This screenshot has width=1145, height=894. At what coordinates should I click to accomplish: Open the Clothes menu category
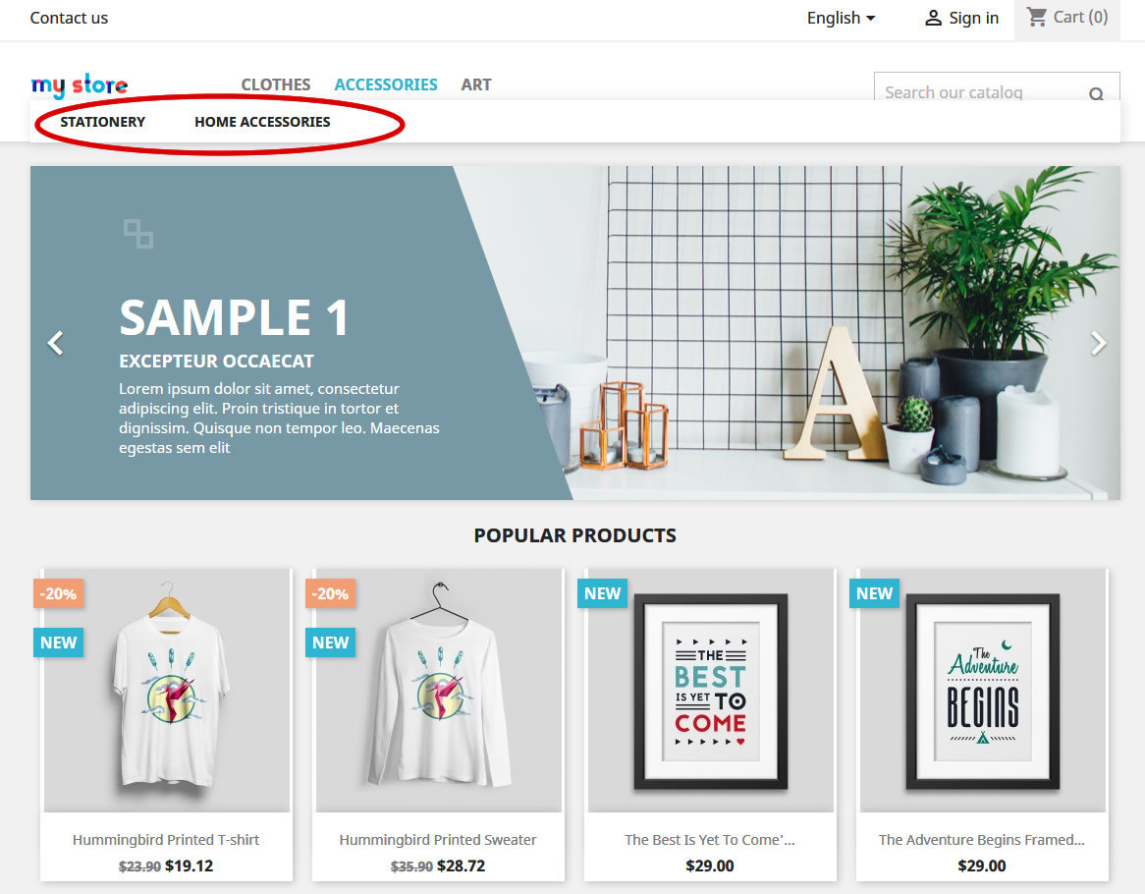[x=276, y=84]
